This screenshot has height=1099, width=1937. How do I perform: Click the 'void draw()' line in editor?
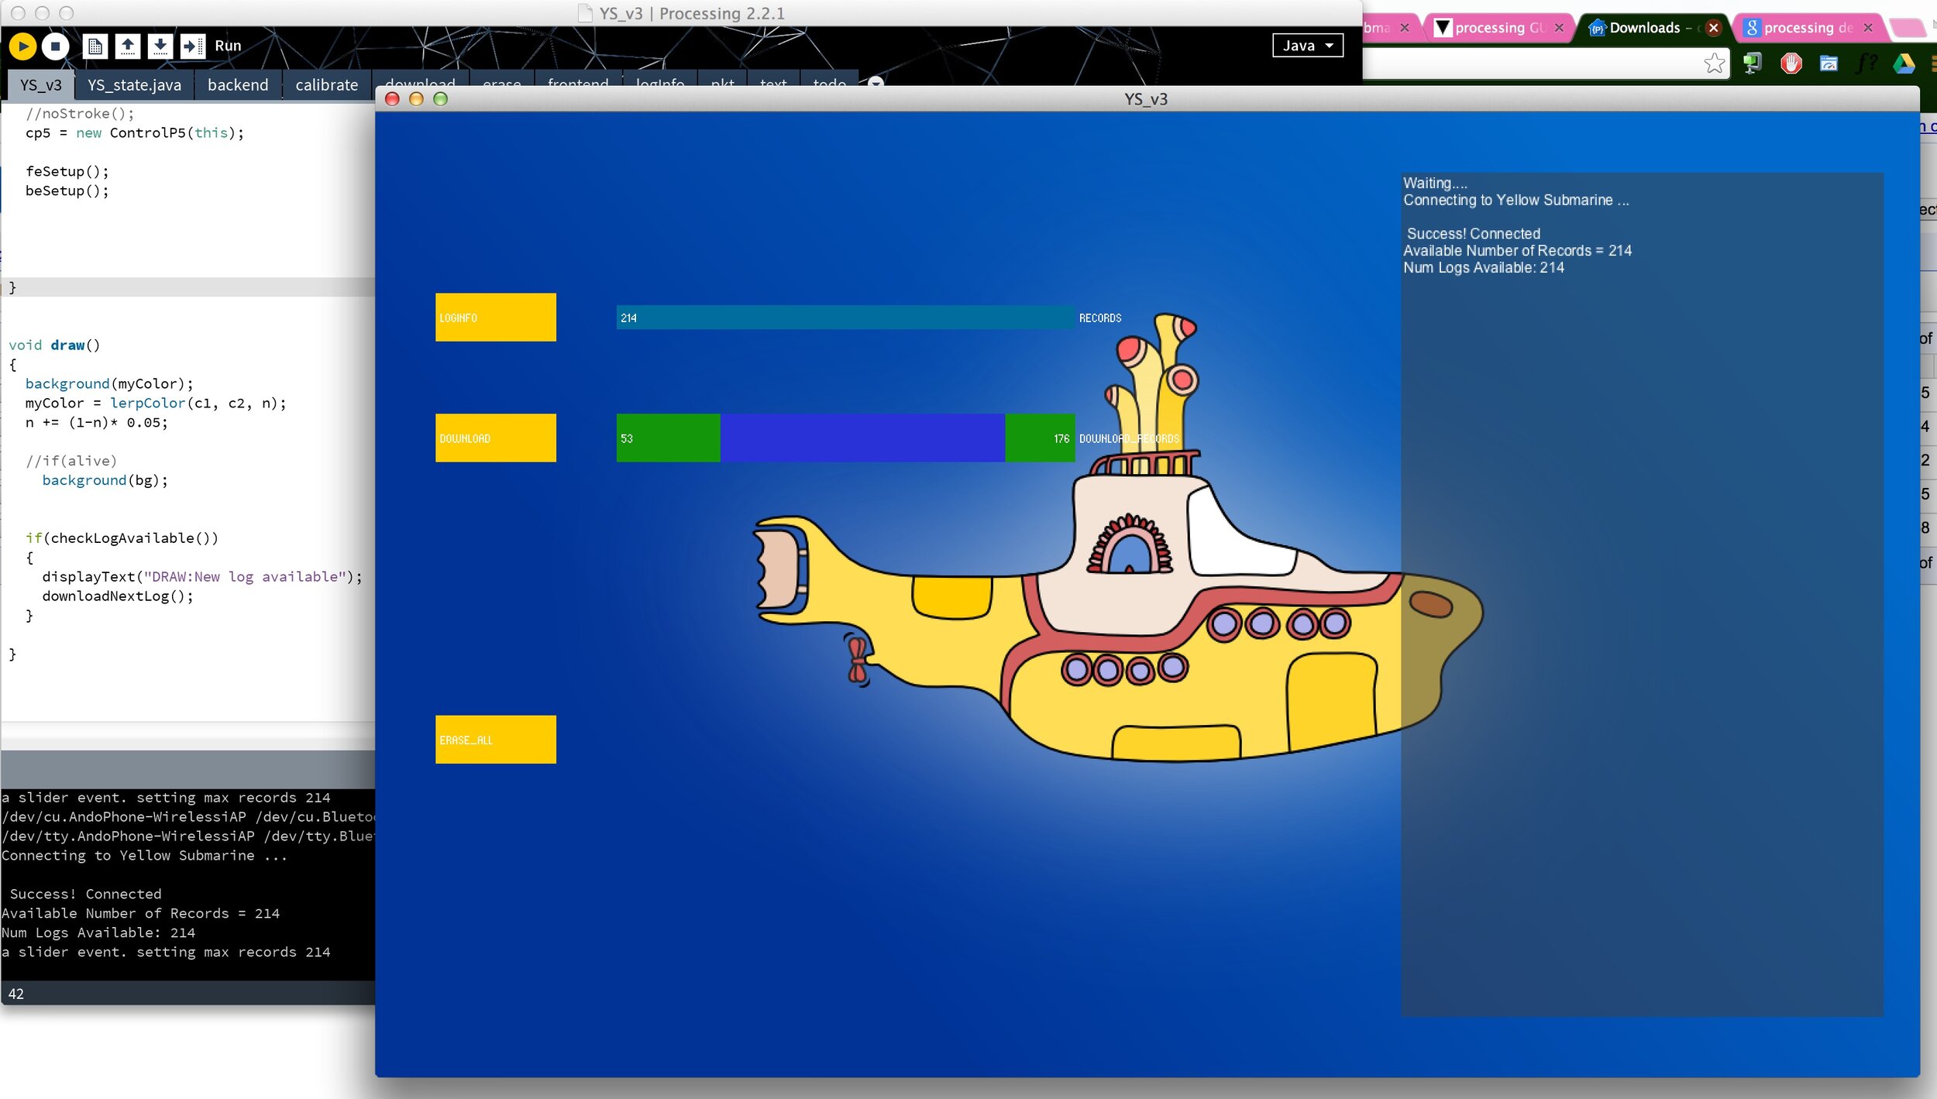54,345
